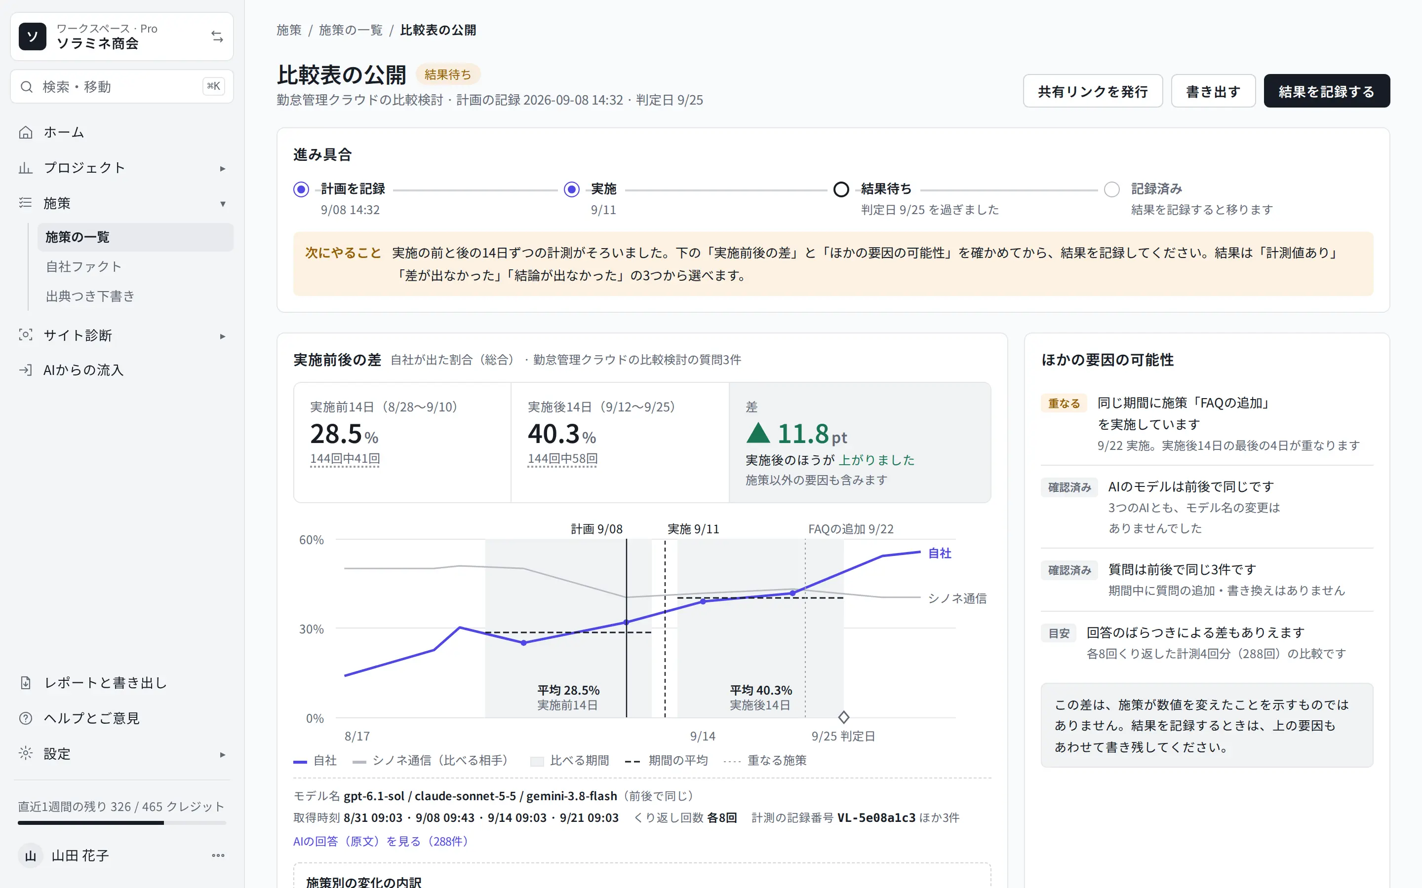Expand the 設定 menu arrow

[x=223, y=755]
